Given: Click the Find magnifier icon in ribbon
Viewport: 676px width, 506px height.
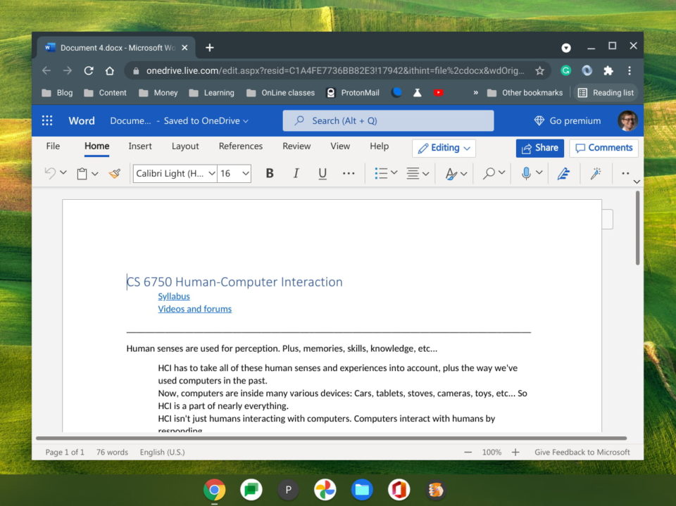Looking at the screenshot, I should pyautogui.click(x=489, y=173).
